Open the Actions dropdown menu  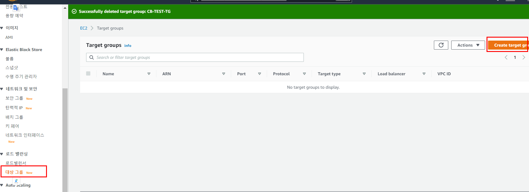click(x=468, y=45)
